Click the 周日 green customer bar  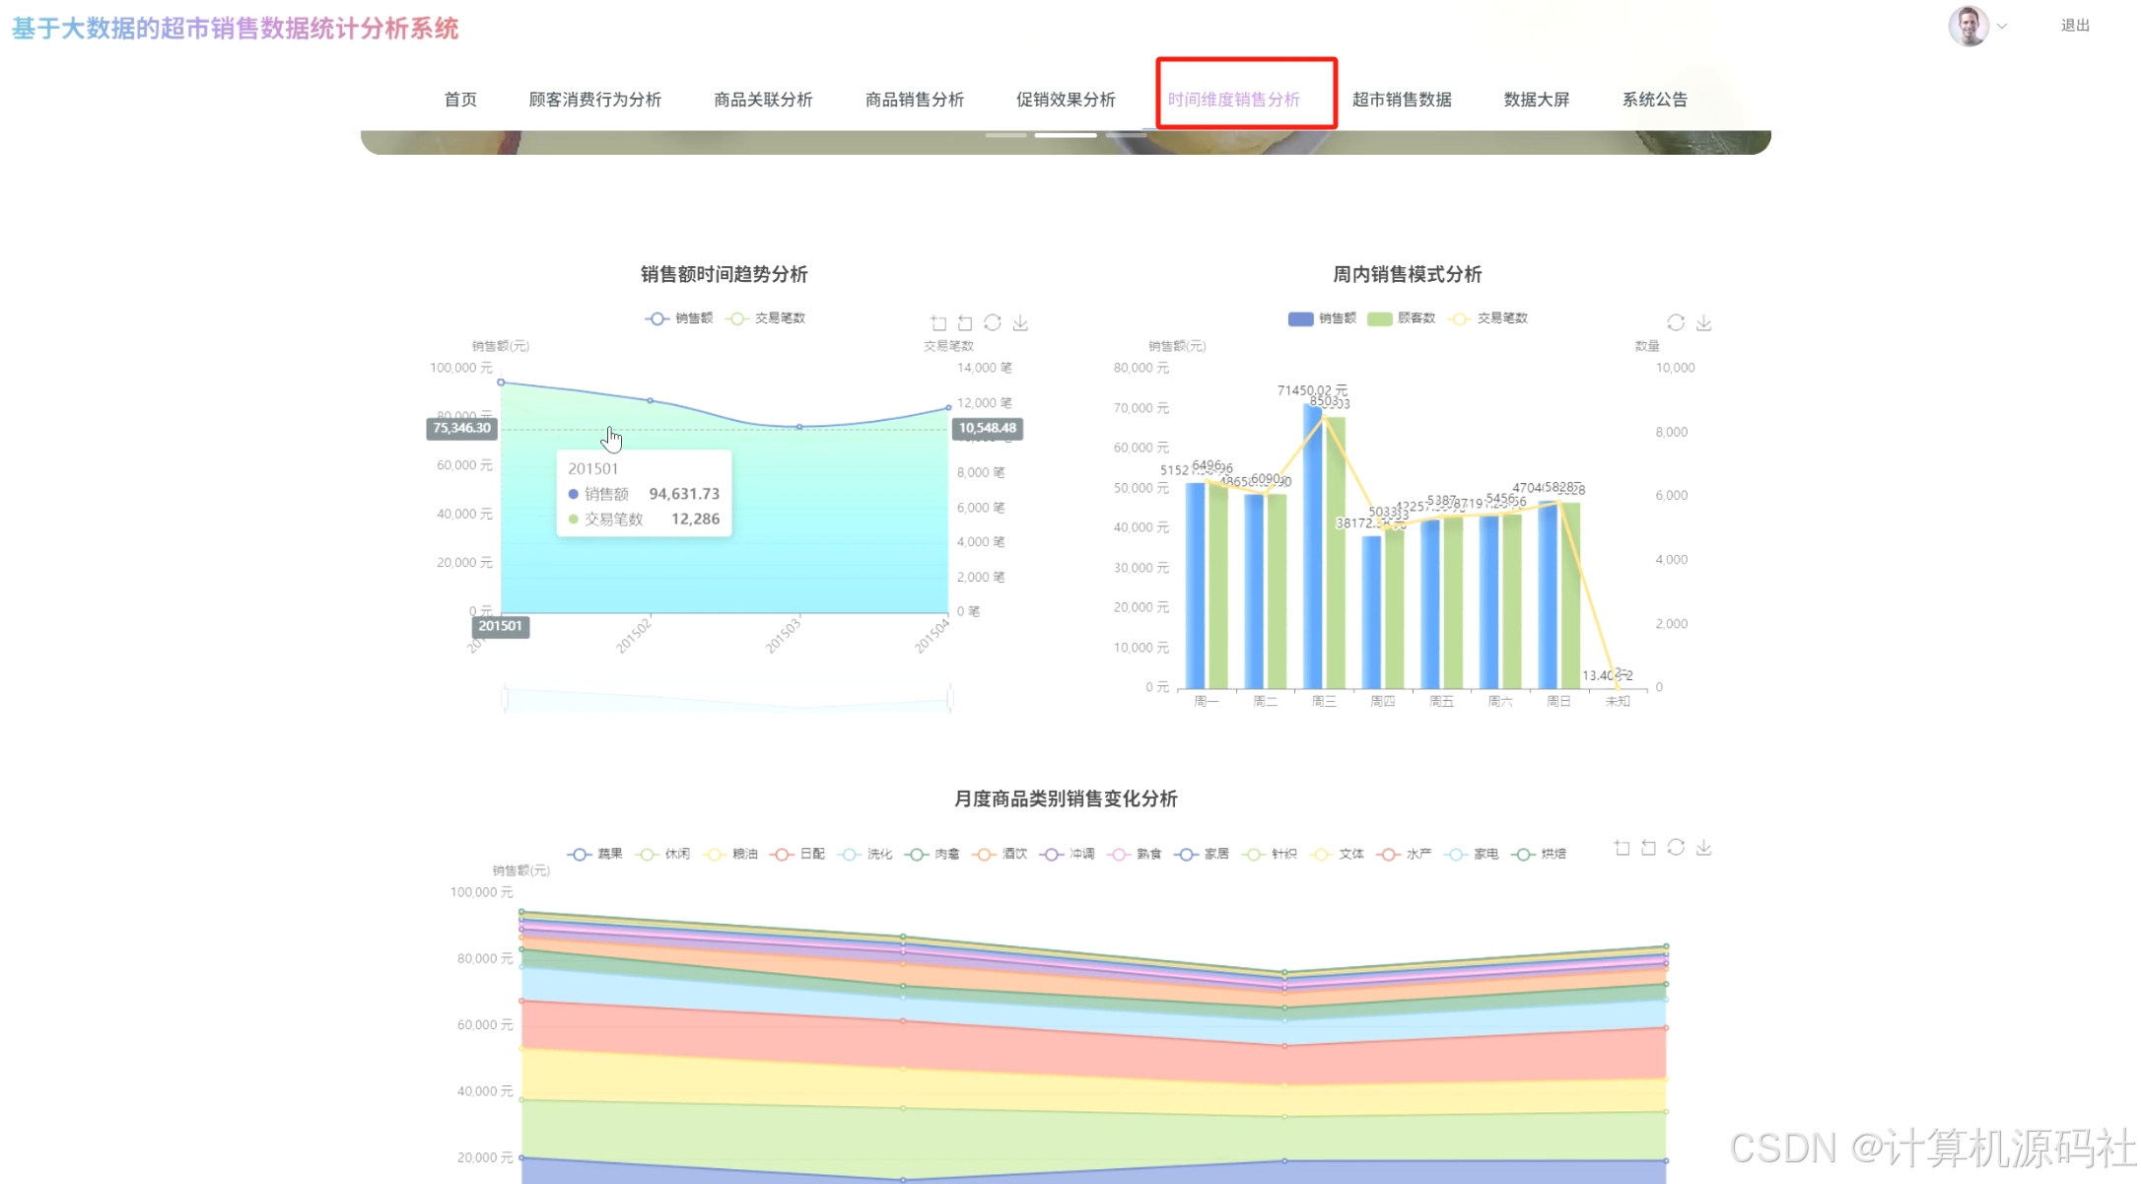[x=1571, y=595]
